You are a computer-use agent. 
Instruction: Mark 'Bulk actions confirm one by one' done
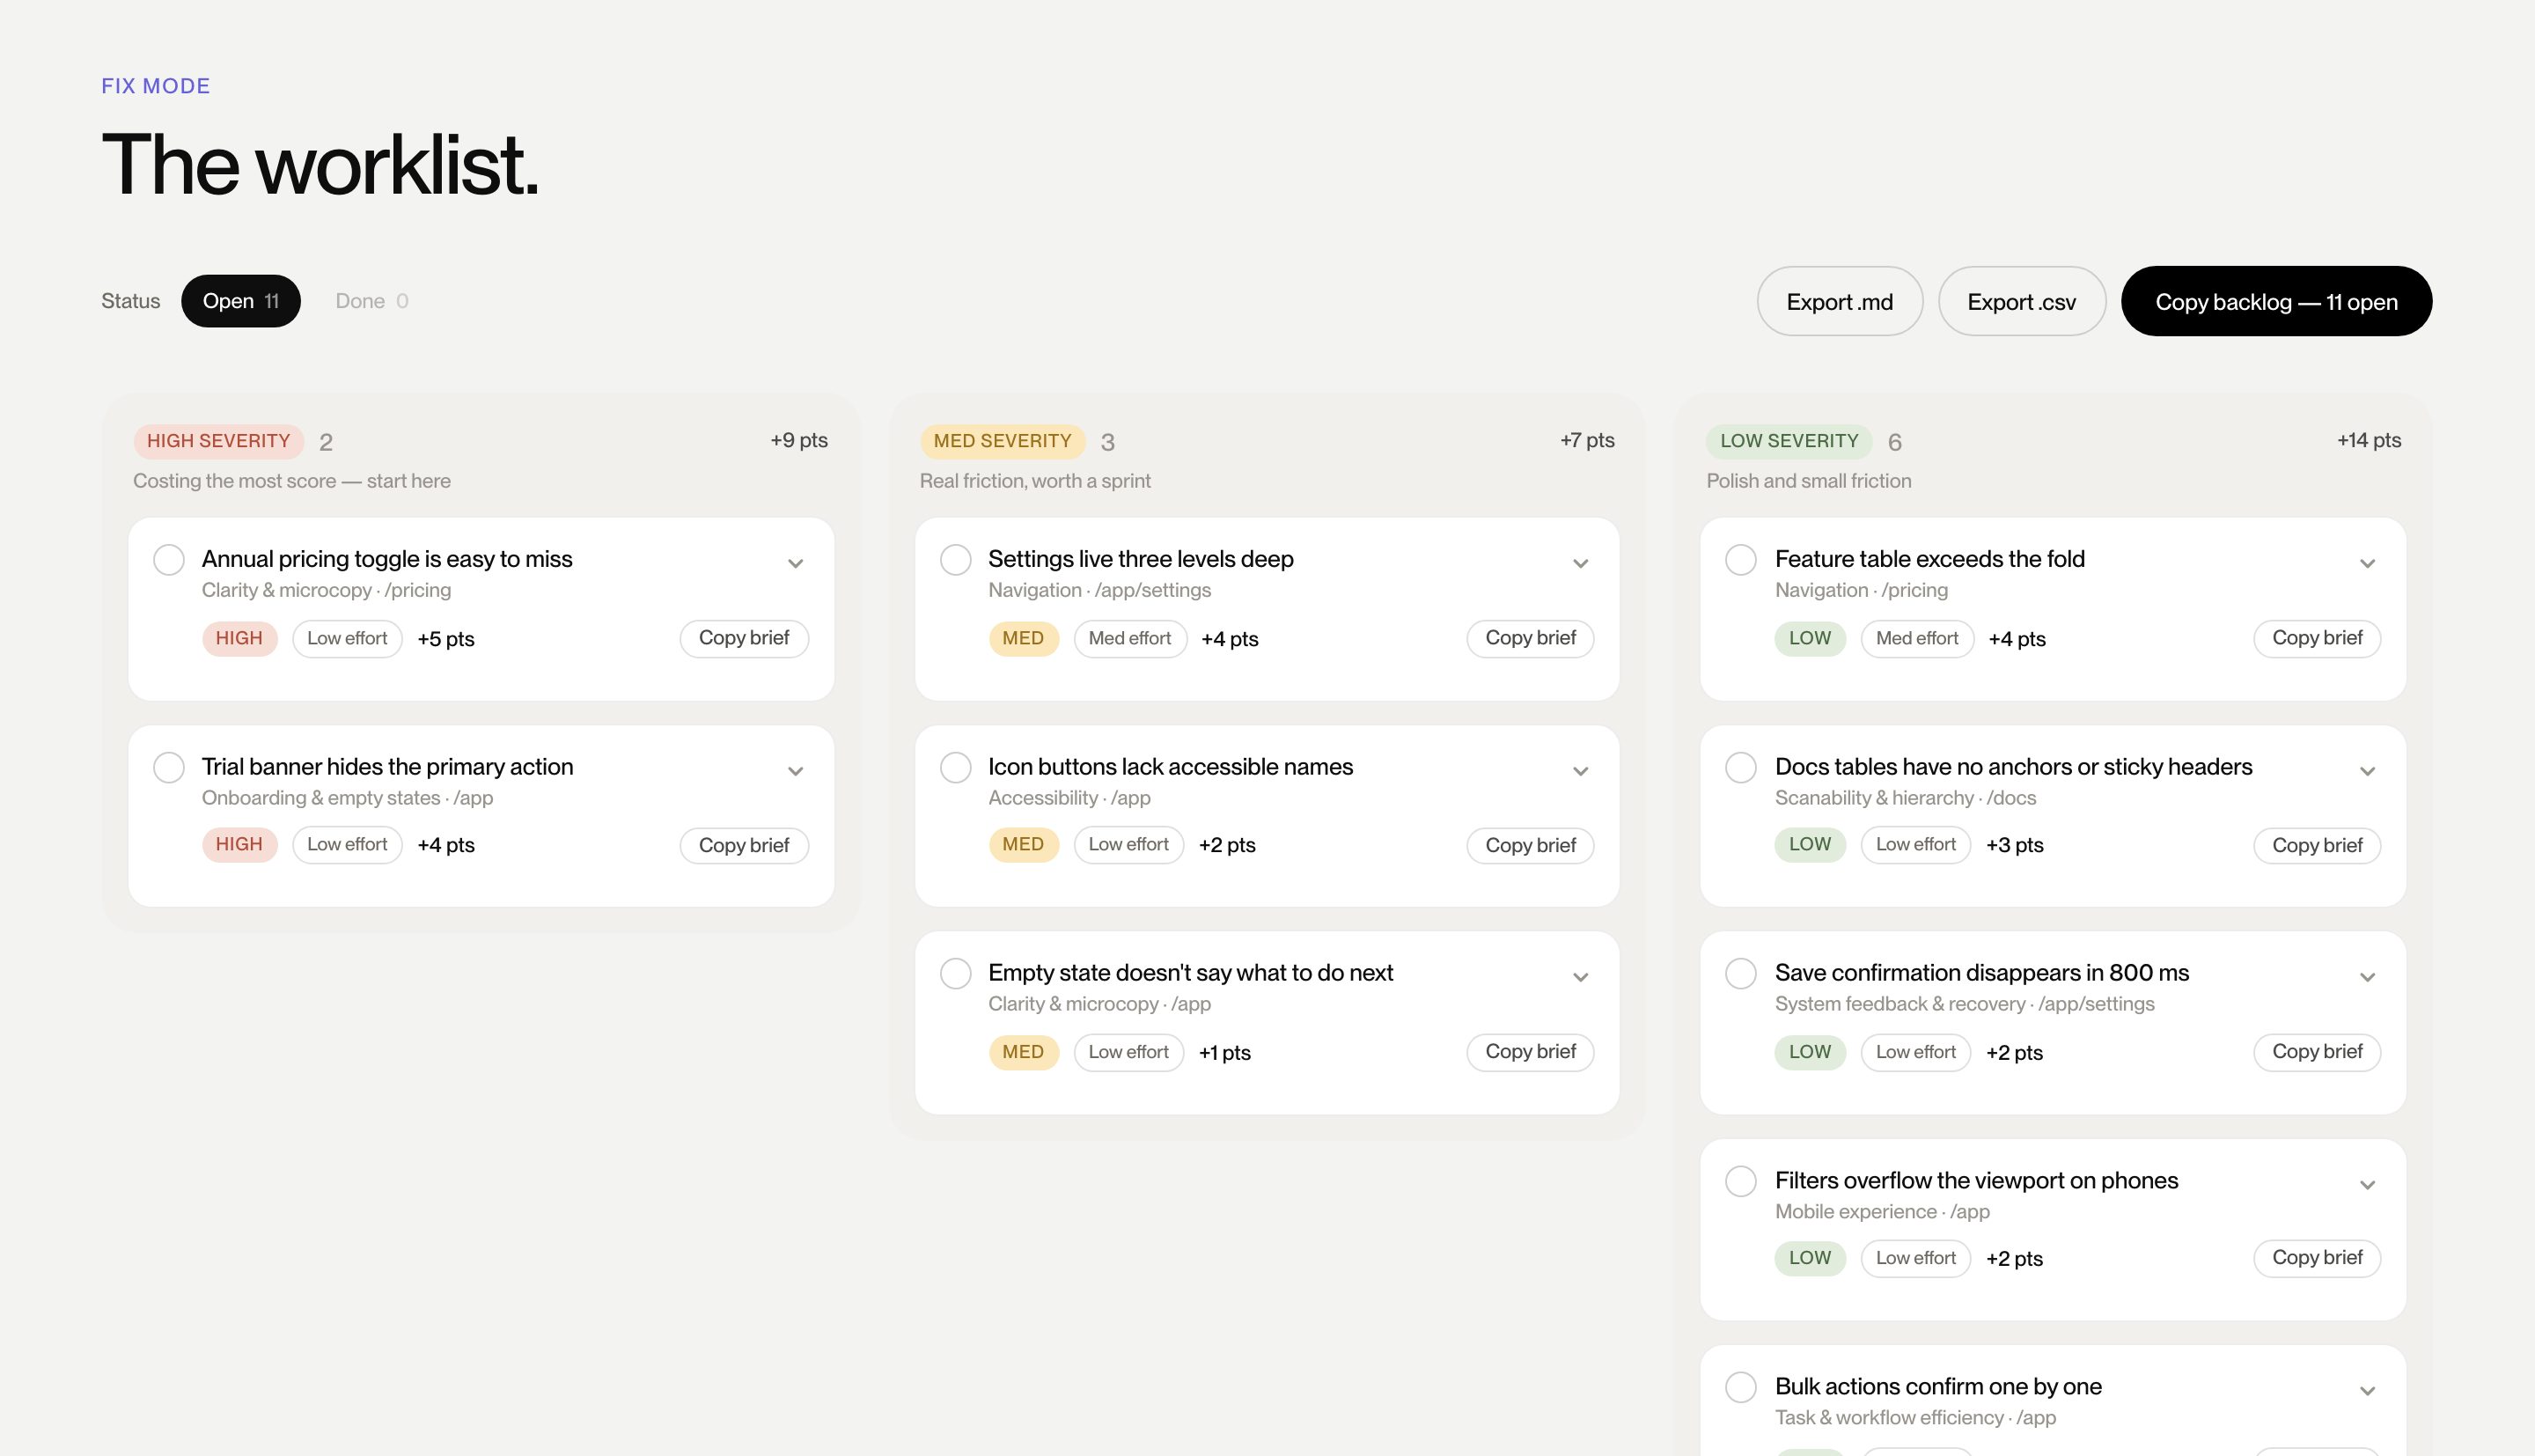click(1741, 1387)
